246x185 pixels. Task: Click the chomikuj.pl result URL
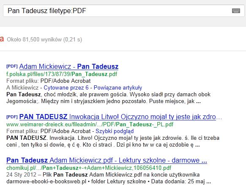[89, 168]
